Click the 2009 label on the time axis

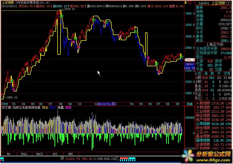click(5, 104)
